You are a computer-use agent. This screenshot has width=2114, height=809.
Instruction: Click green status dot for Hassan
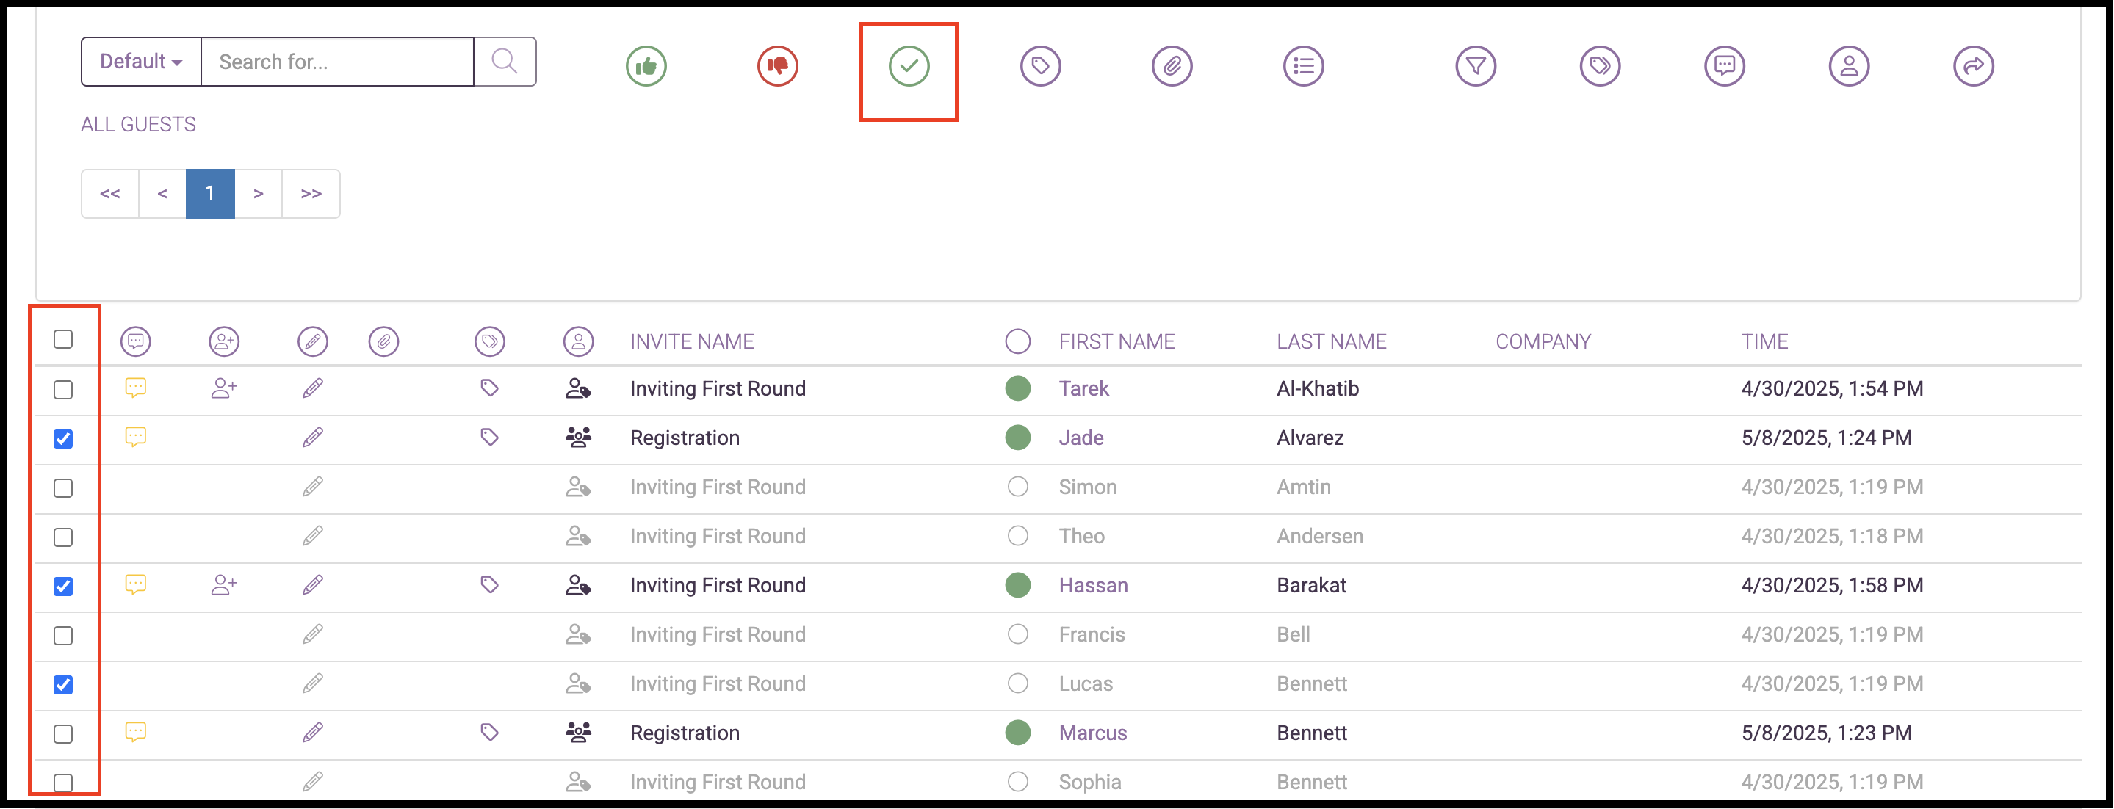(1017, 585)
